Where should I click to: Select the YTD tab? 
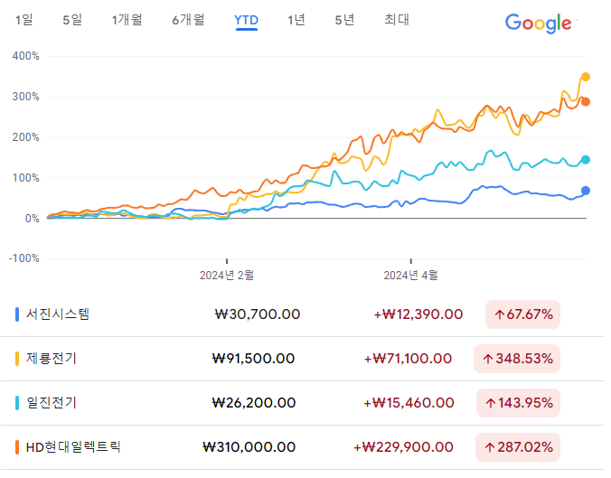246,20
